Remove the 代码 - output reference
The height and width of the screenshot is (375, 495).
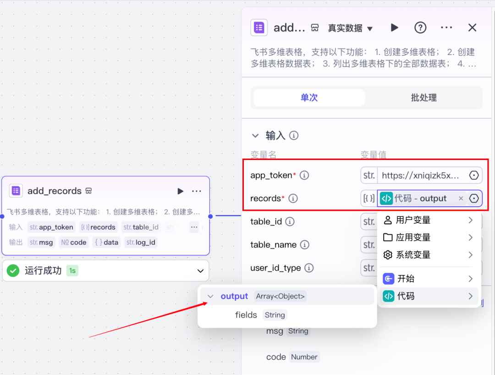pyautogui.click(x=461, y=198)
